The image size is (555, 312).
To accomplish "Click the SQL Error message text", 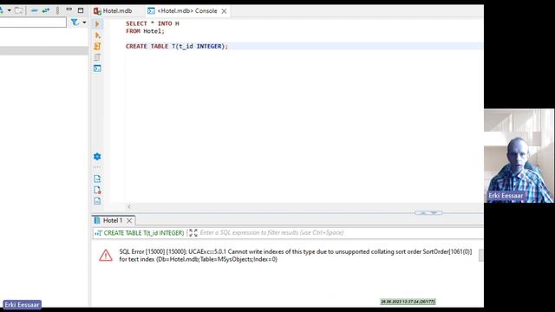I will 296,256.
